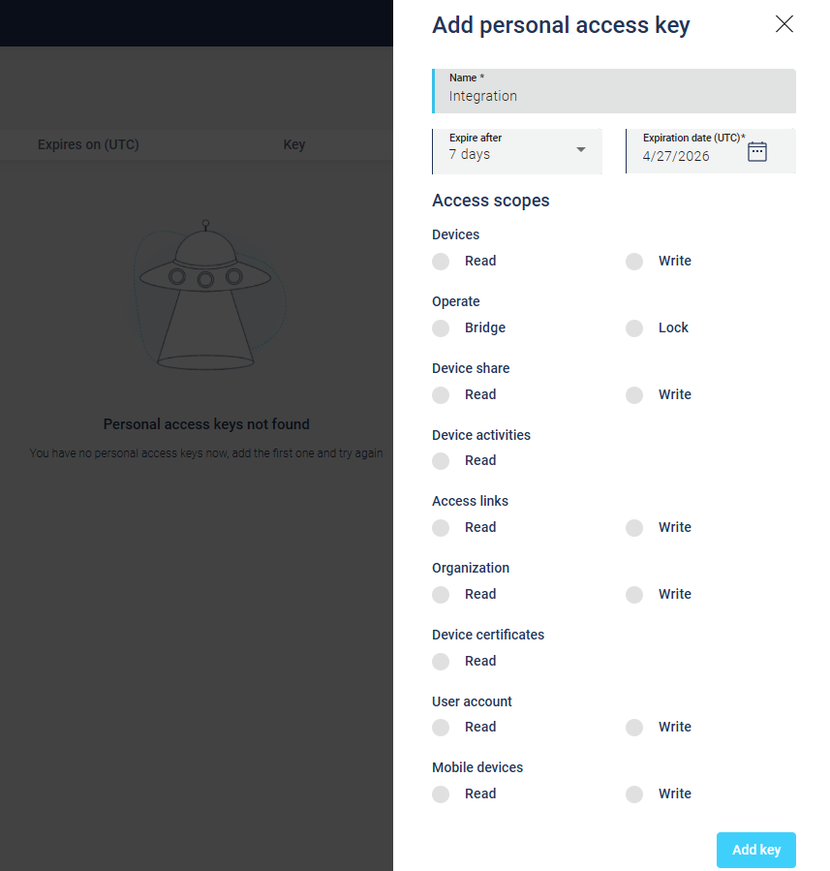This screenshot has width=830, height=871.
Task: Click the Add key button
Action: click(x=755, y=850)
